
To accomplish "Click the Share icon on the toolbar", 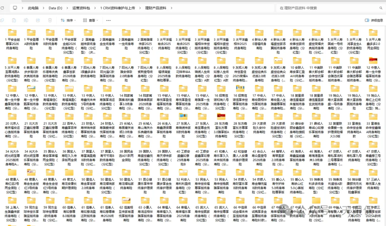I will point(38,21).
